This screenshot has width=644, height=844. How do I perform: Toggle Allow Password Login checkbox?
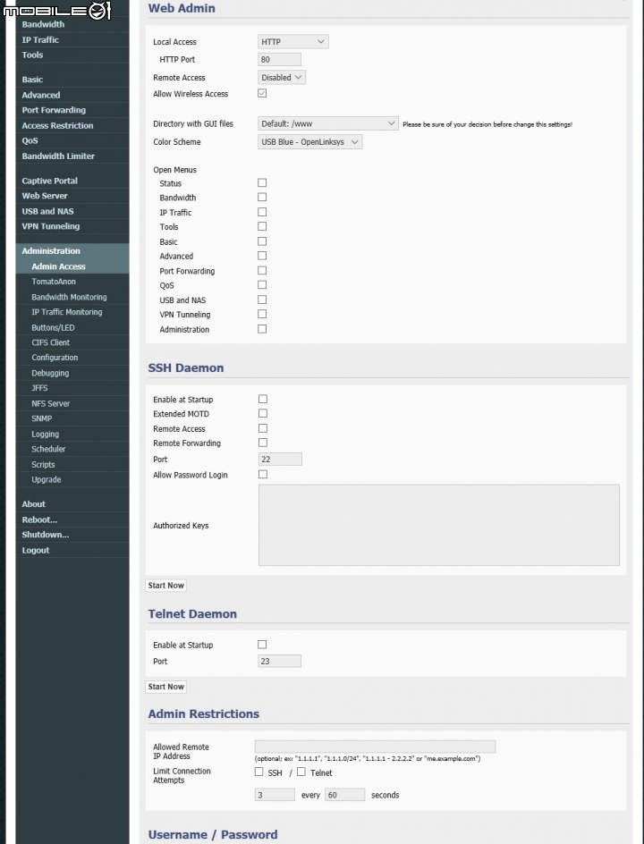(263, 474)
